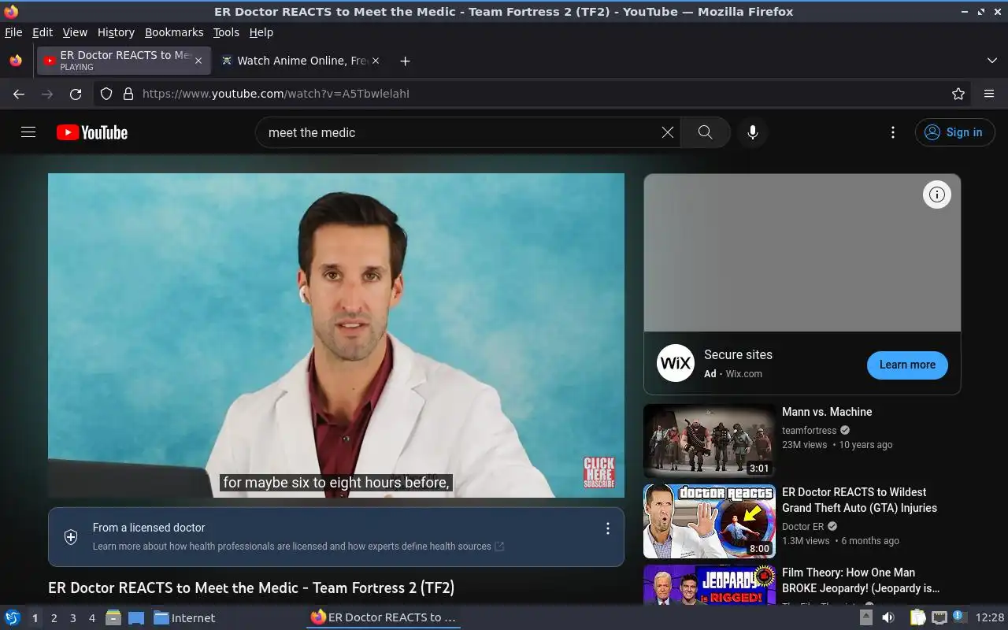Open the health sources learn more link
Screen dimensions: 1008x630
[298, 547]
